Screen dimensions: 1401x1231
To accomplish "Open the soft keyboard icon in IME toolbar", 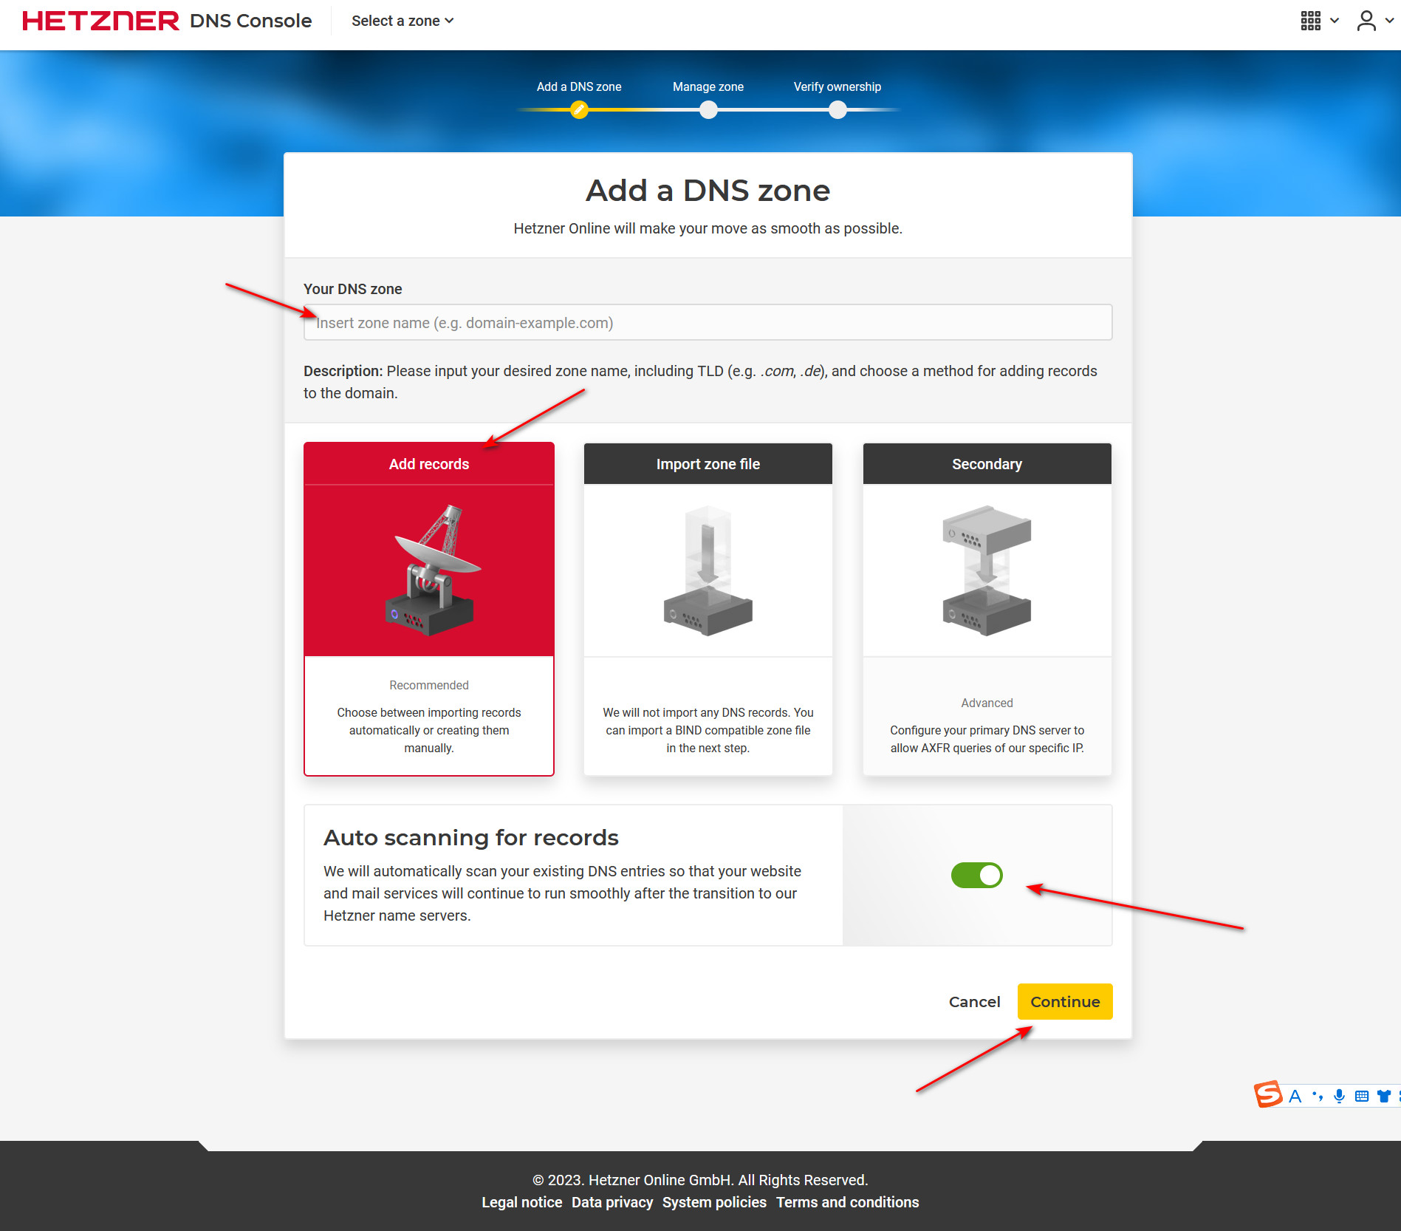I will [x=1362, y=1096].
